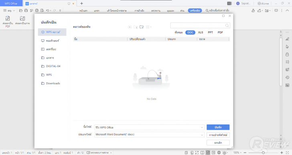Click the Encrypt file button
The width and height of the screenshot is (292, 155).
coord(218,135)
